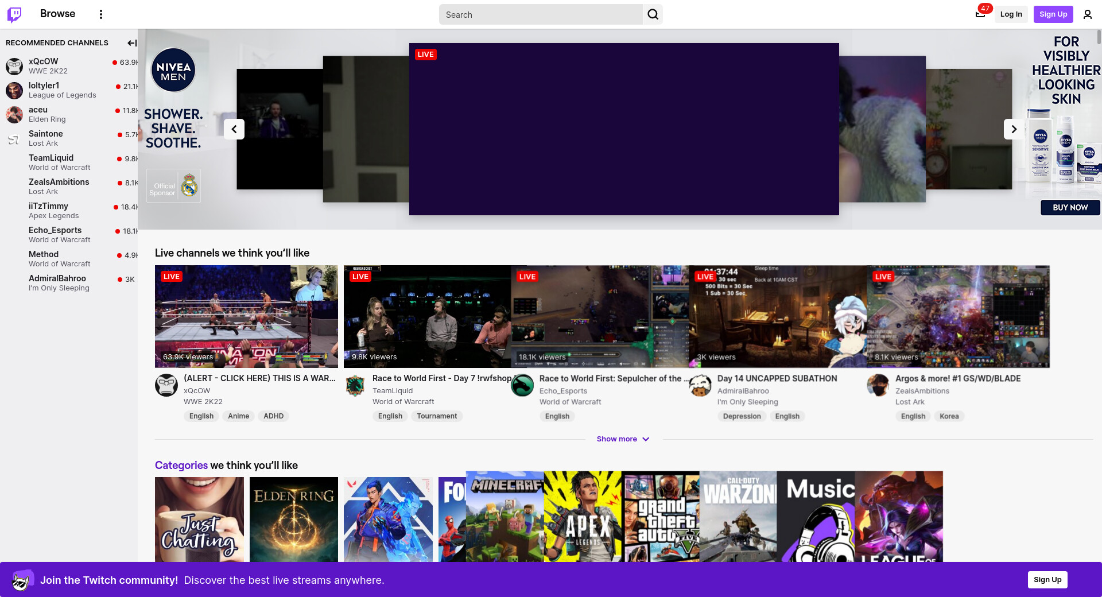Click the Categories heading link
This screenshot has width=1102, height=597.
[x=181, y=466]
